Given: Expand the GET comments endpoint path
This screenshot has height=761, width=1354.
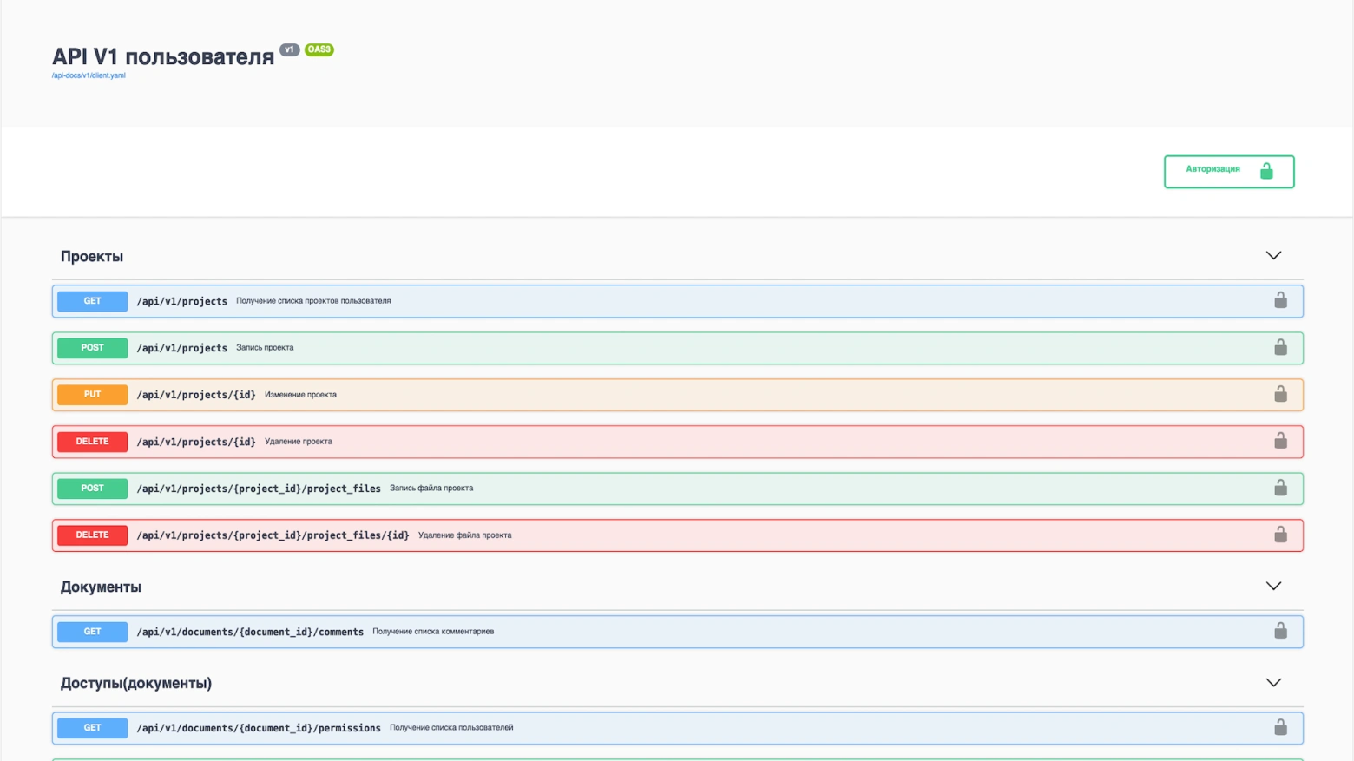Looking at the screenshot, I should [250, 632].
